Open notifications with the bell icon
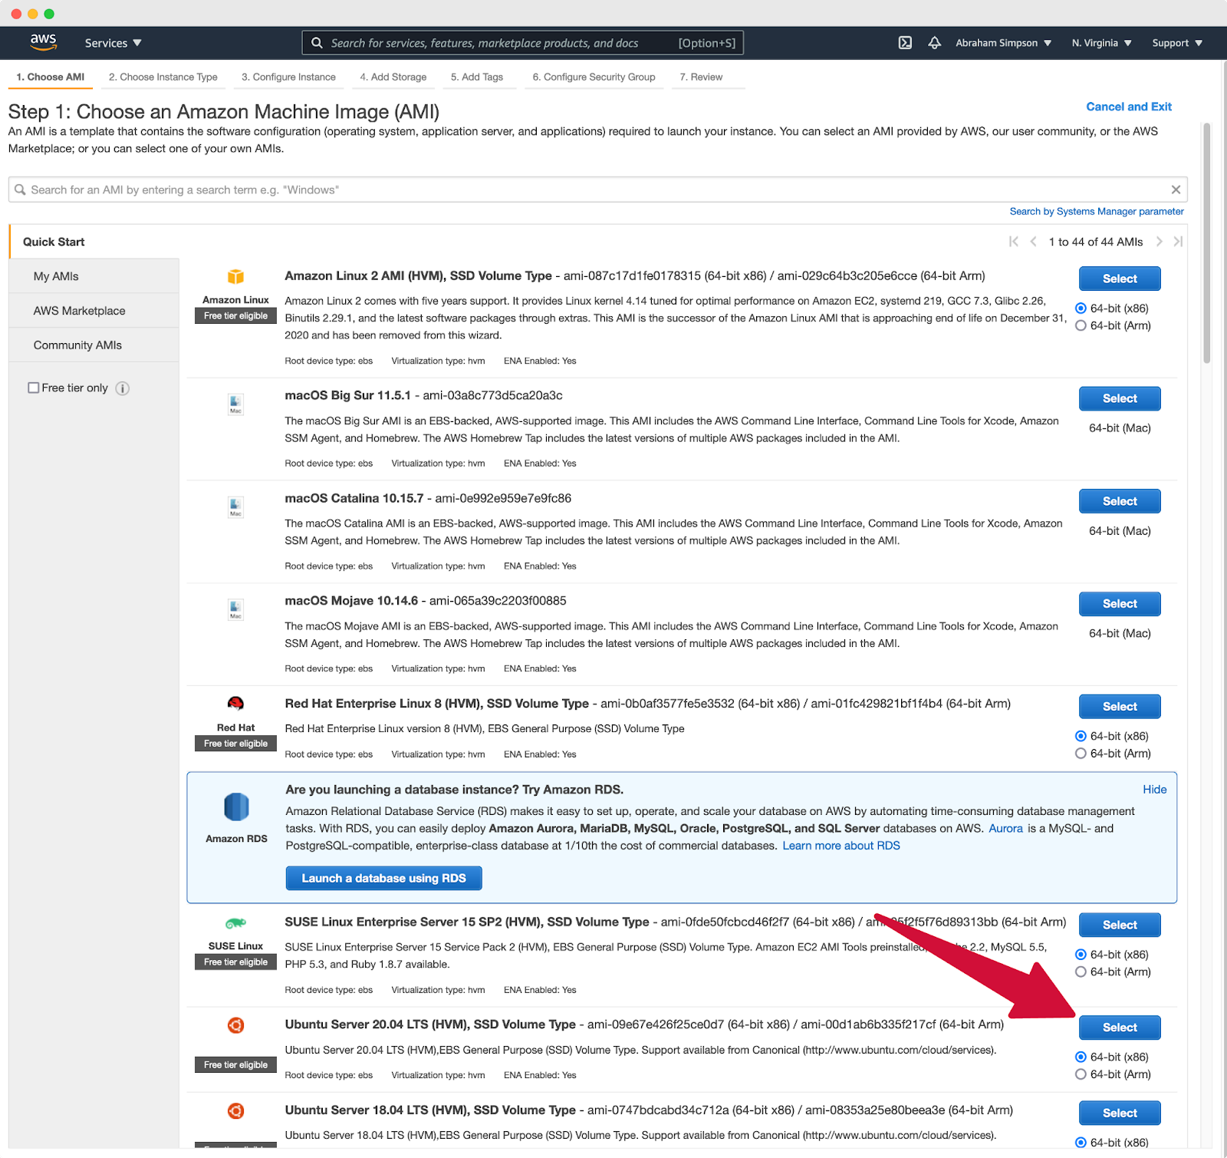The image size is (1227, 1158). click(x=933, y=43)
